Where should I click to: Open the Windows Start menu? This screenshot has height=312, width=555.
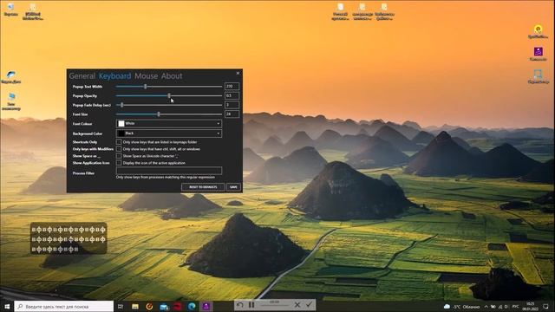point(7,306)
